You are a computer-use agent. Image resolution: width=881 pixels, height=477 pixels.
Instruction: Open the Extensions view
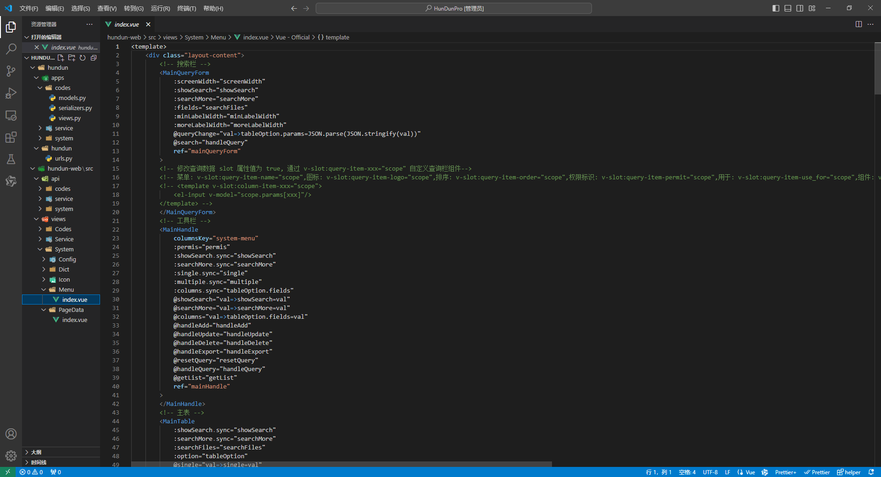point(11,137)
